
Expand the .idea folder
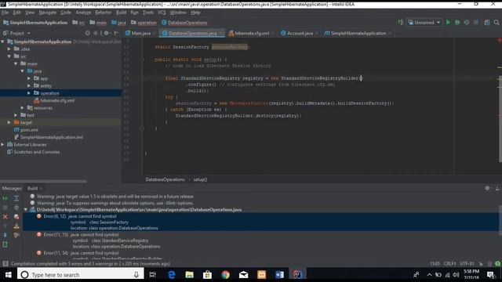click(x=9, y=49)
